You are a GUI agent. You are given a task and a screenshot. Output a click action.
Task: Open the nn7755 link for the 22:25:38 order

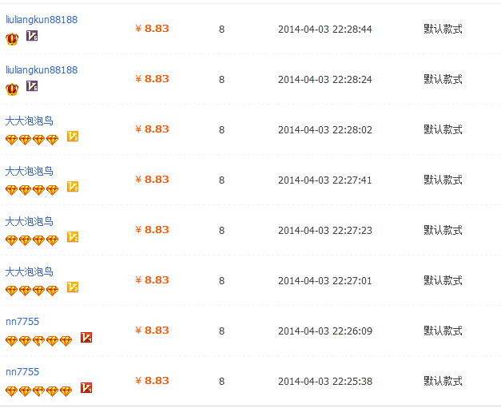tap(22, 372)
